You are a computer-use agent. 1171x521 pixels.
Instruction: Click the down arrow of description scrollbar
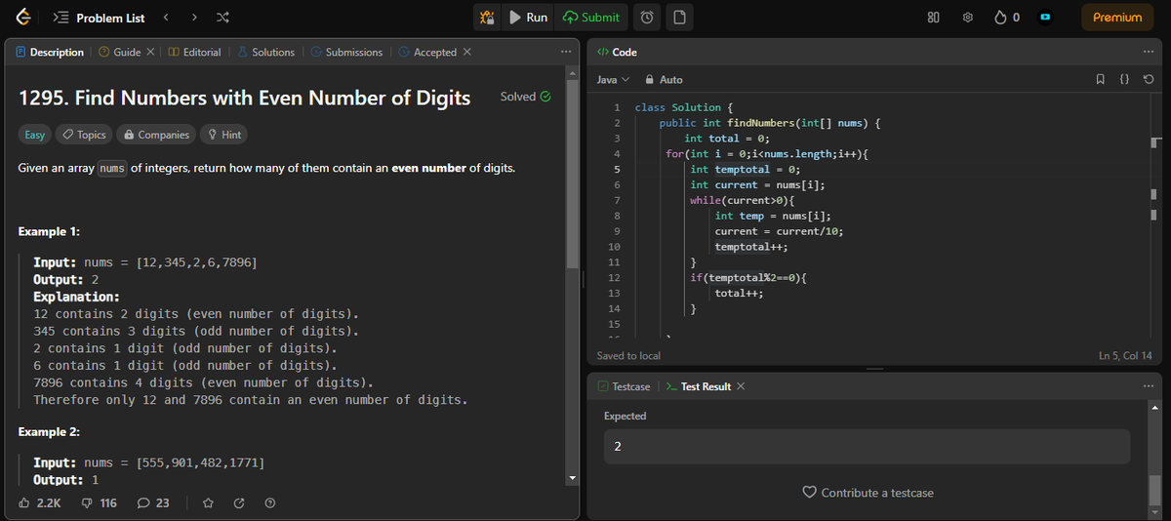point(572,479)
